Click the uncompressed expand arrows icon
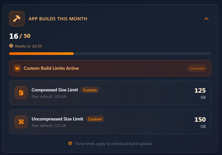 [21, 122]
